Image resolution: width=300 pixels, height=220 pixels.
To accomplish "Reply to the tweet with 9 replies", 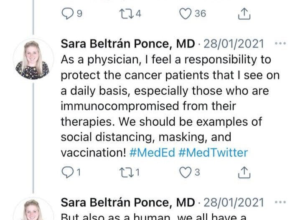I will pyautogui.click(x=67, y=14).
